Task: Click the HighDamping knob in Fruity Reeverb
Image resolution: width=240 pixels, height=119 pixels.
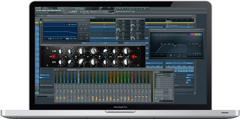Action: click(x=133, y=34)
